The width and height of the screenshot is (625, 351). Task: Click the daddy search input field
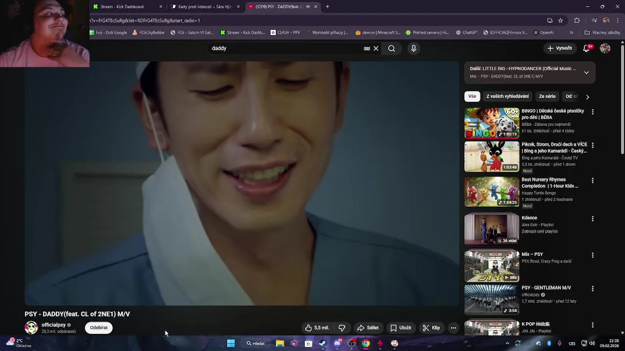[286, 48]
